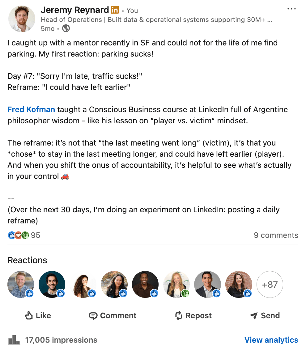
Task: Repost this post using the Repost button
Action: 193,315
